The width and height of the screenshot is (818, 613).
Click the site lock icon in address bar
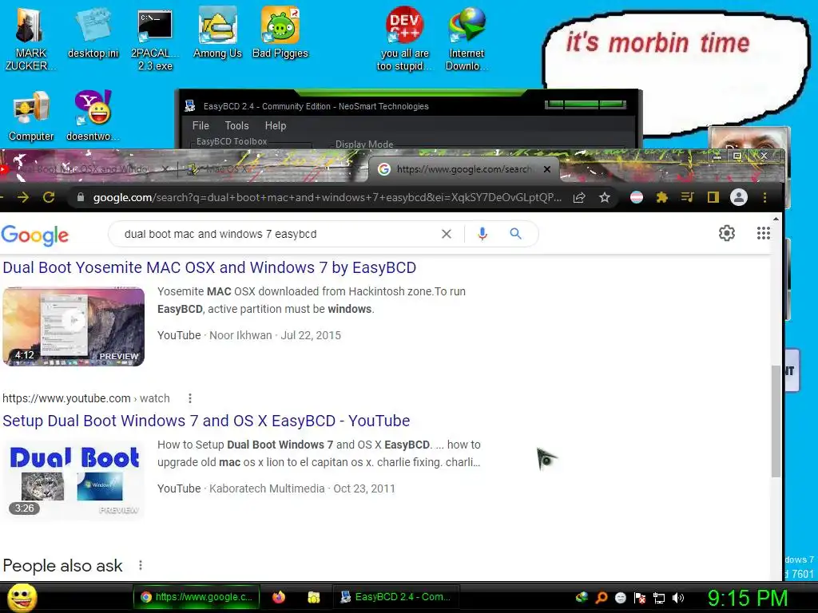tap(81, 197)
